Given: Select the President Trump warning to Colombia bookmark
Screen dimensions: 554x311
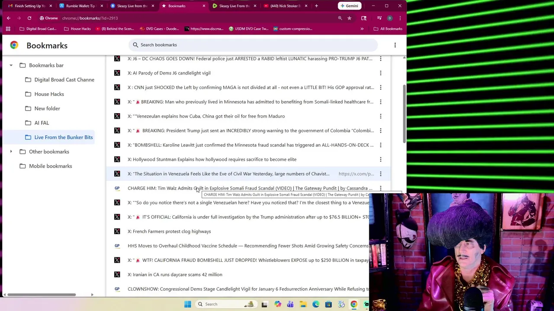Looking at the screenshot, I should tap(248, 130).
